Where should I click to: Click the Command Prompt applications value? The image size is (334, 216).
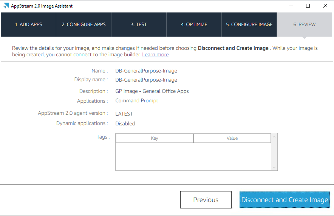coord(136,101)
